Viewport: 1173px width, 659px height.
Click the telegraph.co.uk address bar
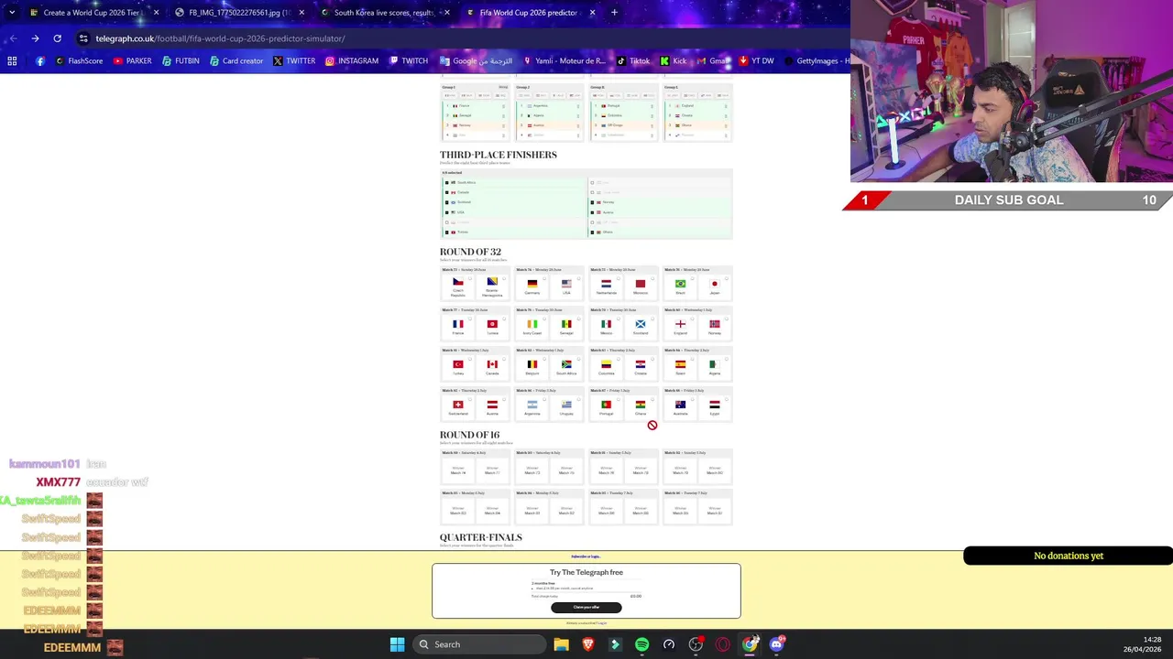click(458, 38)
